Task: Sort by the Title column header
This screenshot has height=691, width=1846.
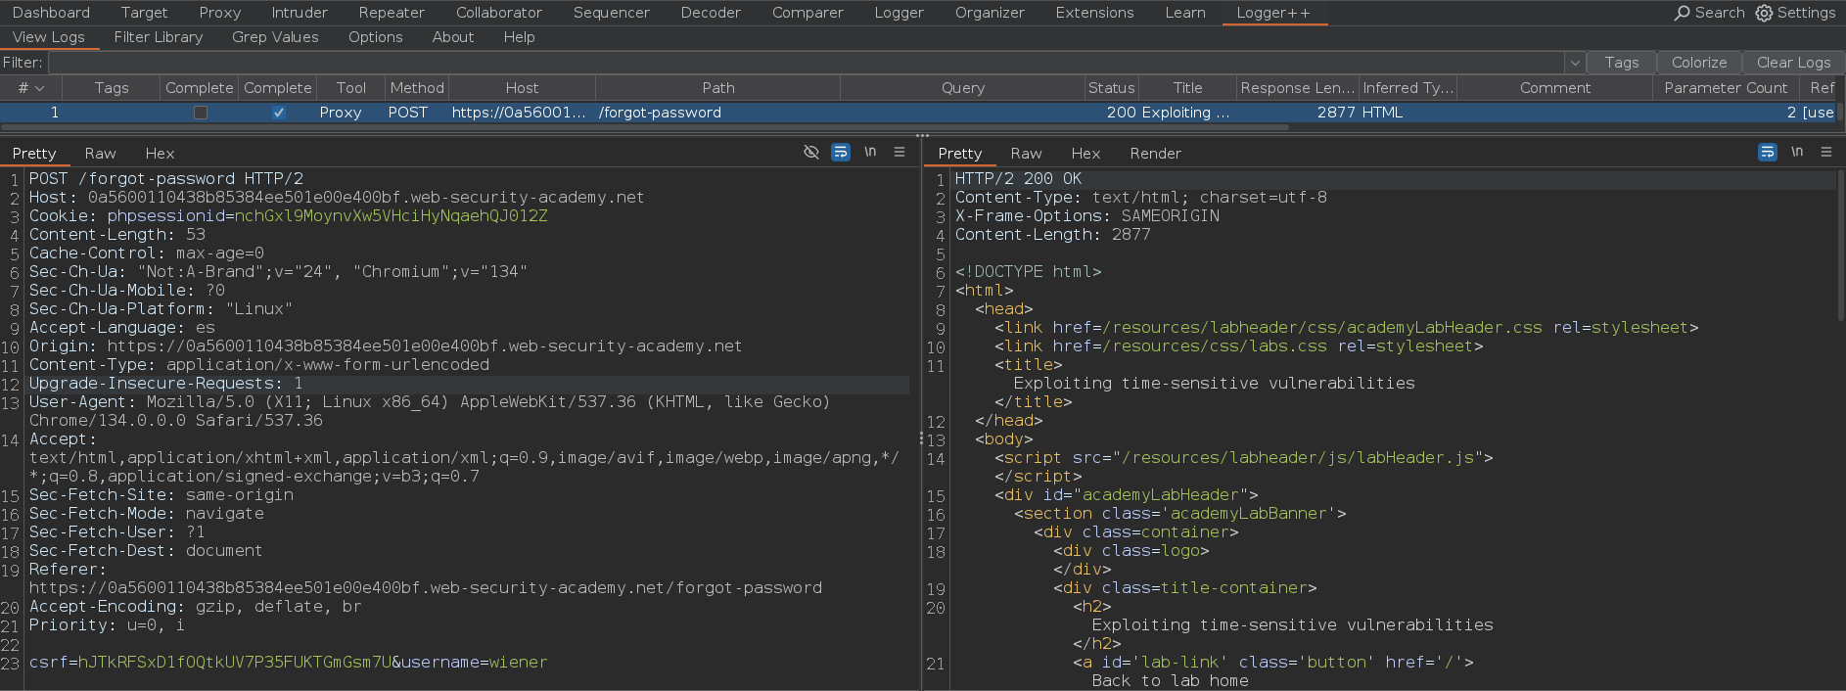Action: click(1187, 88)
